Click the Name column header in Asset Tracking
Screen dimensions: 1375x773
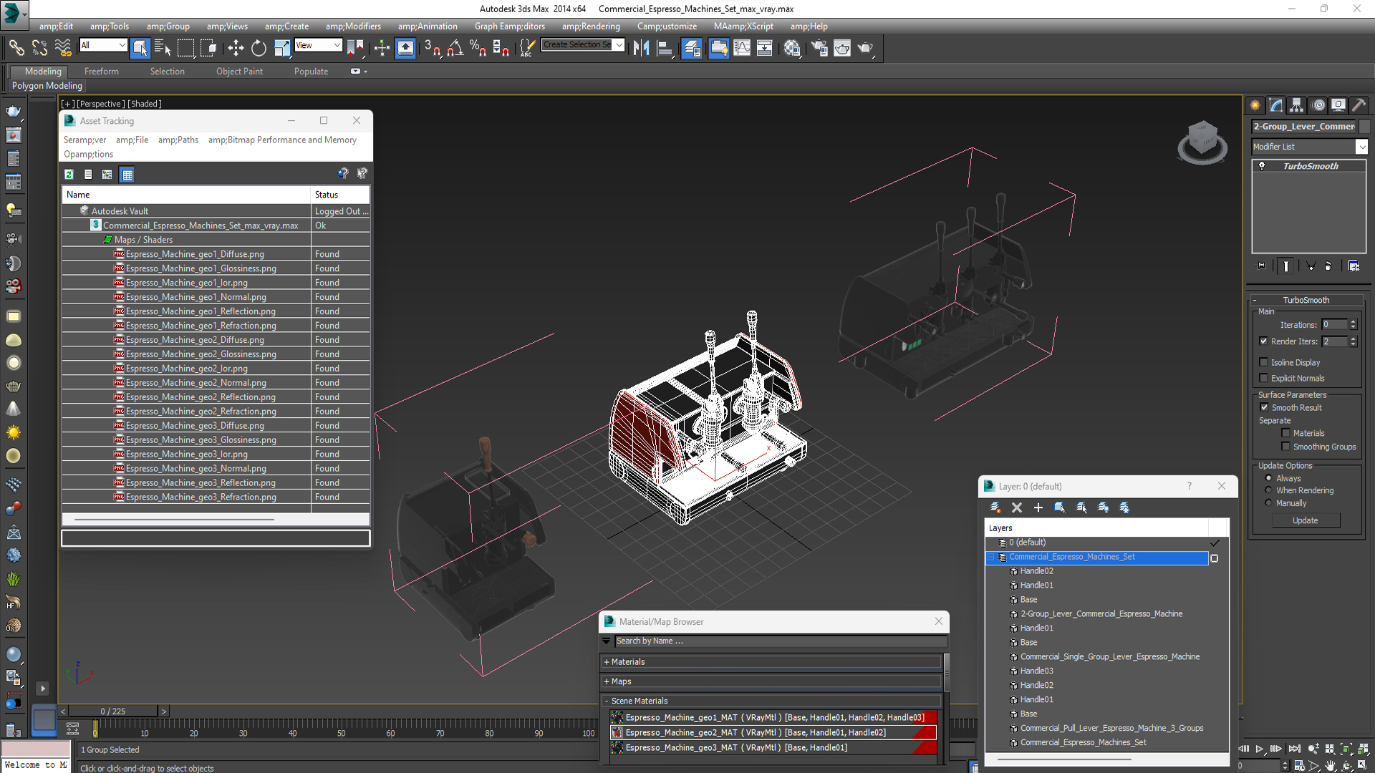[x=186, y=195]
